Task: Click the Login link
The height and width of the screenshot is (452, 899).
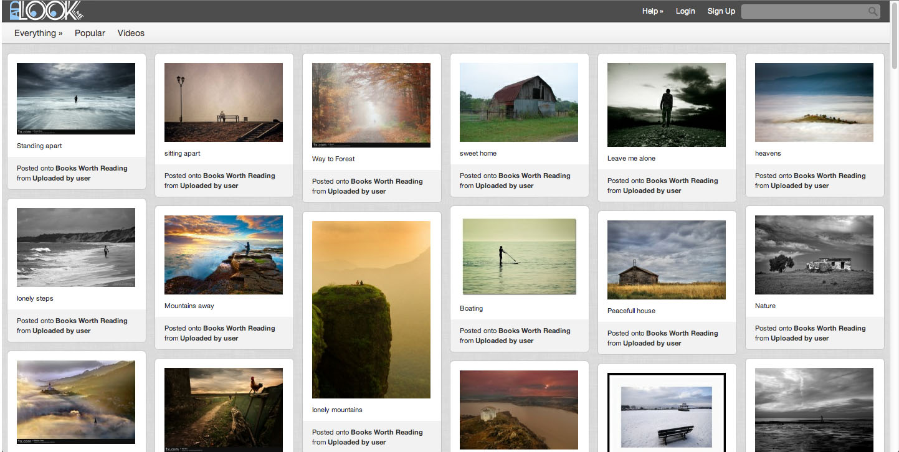Action: point(685,11)
